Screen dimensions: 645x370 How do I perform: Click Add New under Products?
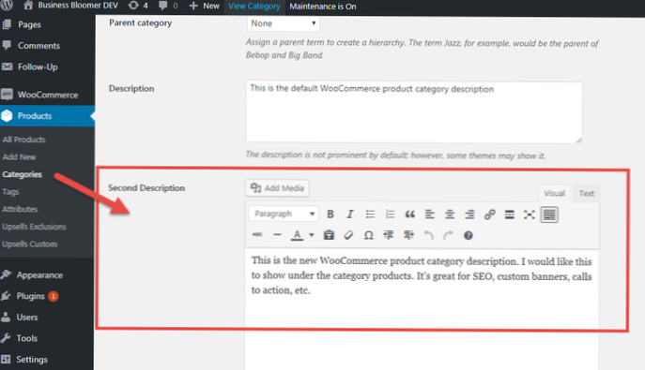(x=19, y=157)
